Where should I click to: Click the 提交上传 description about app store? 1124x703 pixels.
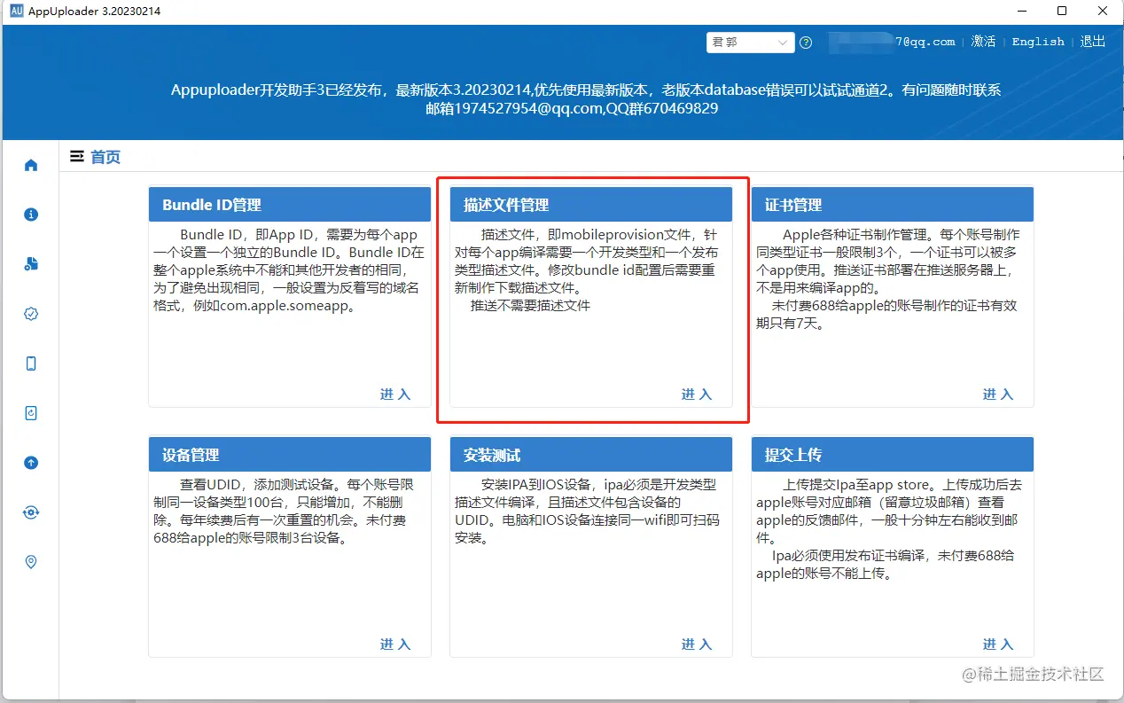coord(891,529)
